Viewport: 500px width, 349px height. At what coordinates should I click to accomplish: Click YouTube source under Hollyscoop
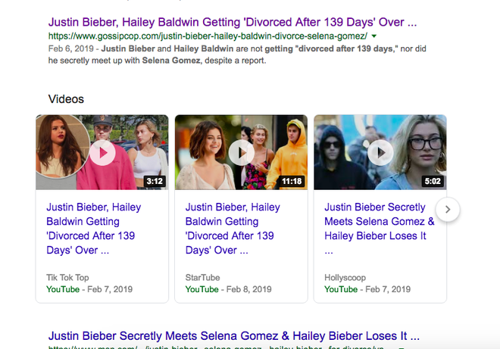click(x=341, y=289)
